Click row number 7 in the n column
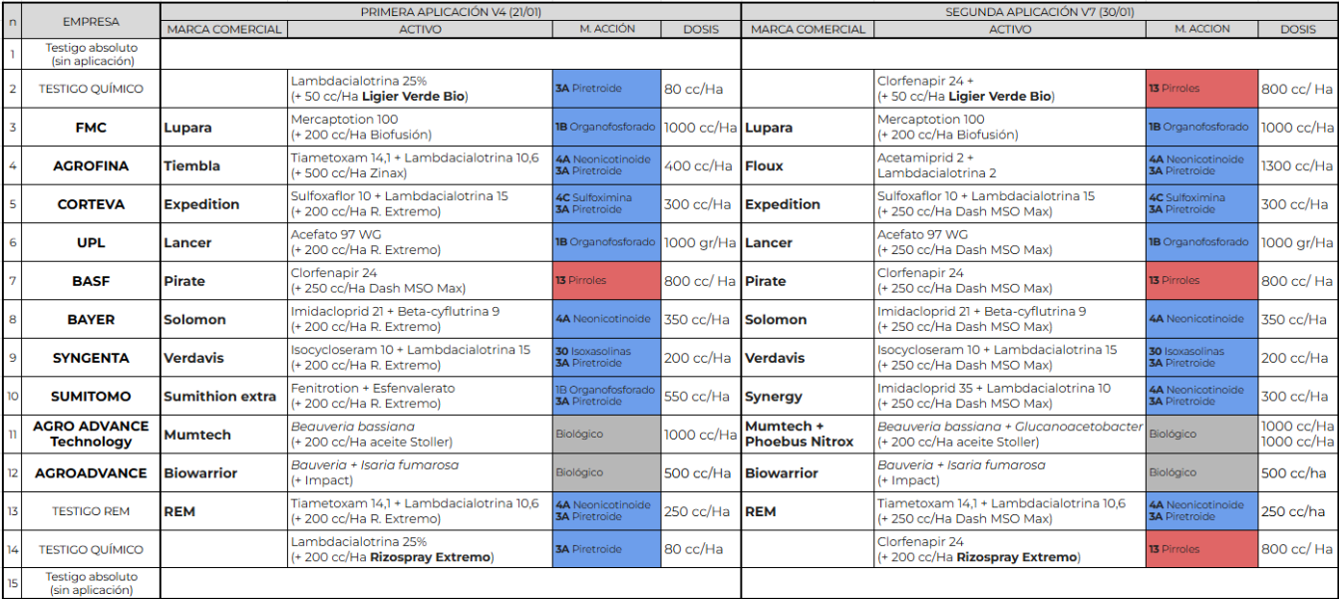The width and height of the screenshot is (1339, 599). 12,281
